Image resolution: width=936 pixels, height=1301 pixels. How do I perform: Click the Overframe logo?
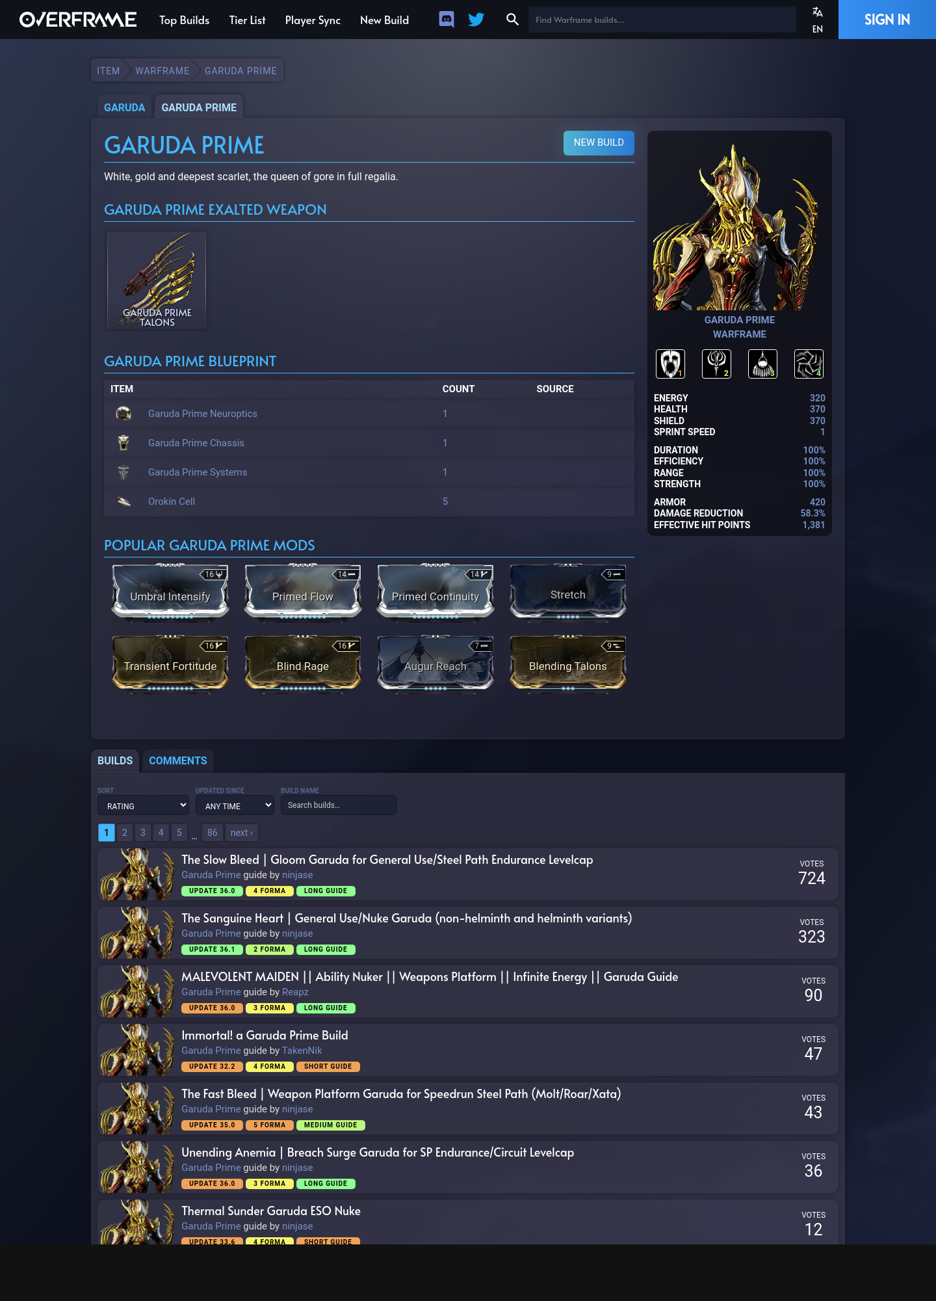pyautogui.click(x=78, y=20)
